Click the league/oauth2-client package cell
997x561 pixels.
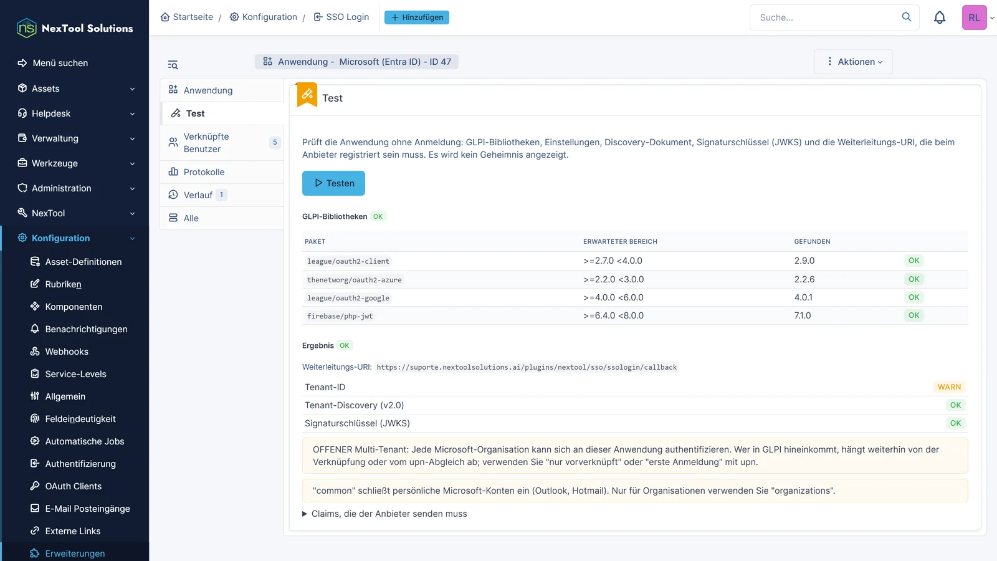[348, 261]
